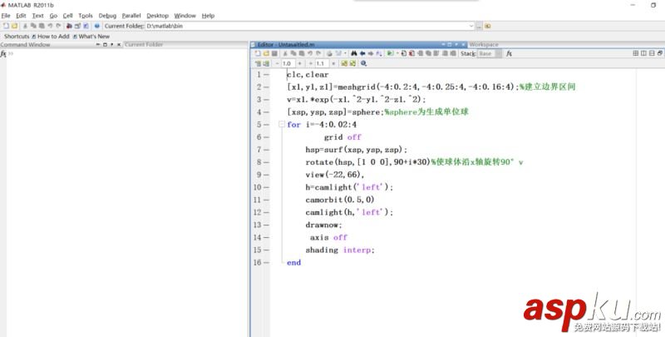
Task: Click go up one folder level icon
Action: (488, 26)
